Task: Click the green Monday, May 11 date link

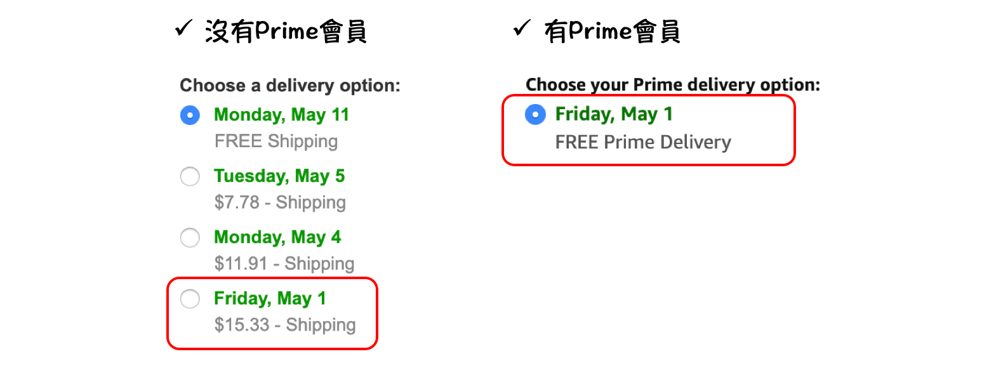Action: 281,115
